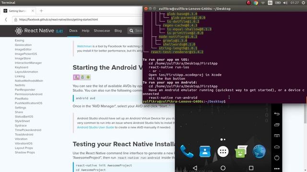
Task: Open the Contacts app in the emulator
Action: click(205, 151)
